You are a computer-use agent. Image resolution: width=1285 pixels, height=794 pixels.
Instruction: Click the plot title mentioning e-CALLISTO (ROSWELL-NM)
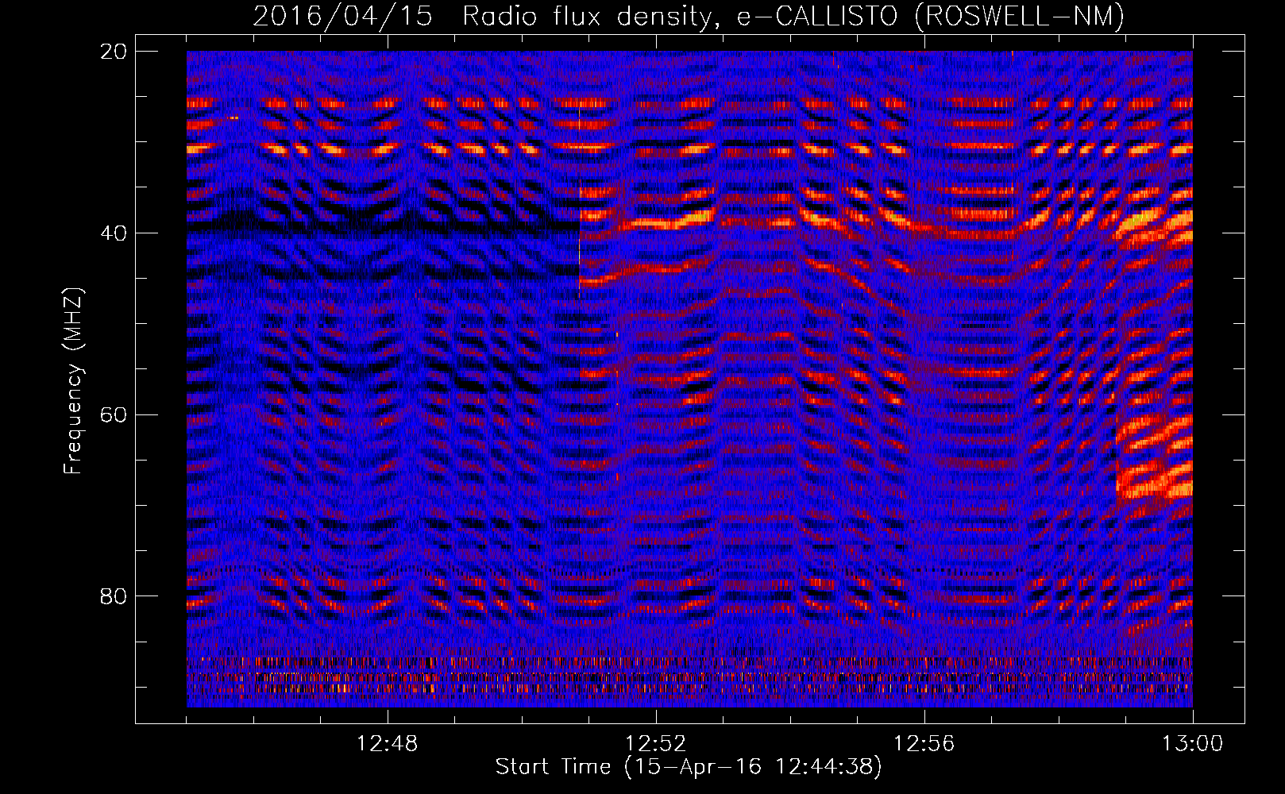coord(689,16)
